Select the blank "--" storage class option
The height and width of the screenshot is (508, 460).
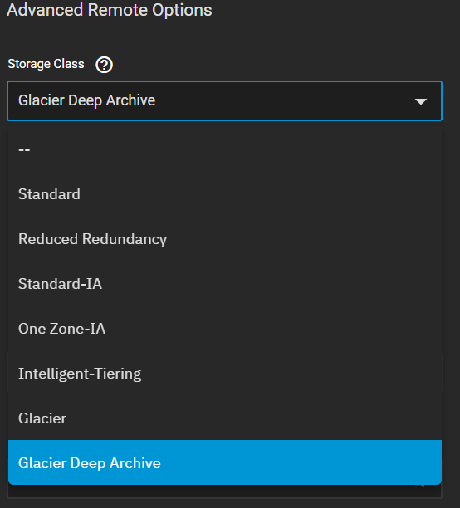click(x=225, y=149)
